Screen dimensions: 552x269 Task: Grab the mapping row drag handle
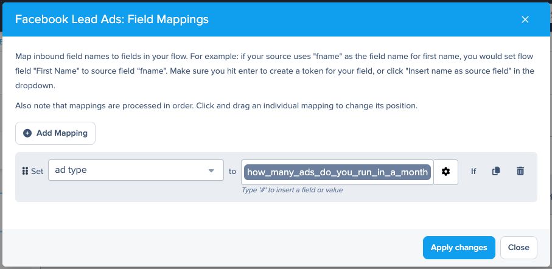25,172
